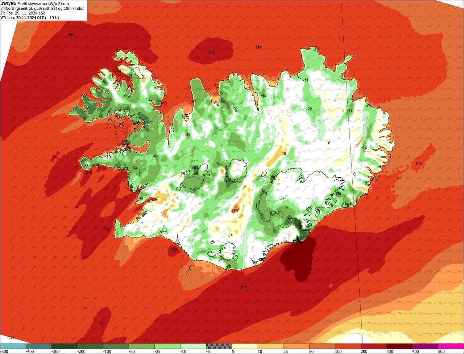Click the '-86' value beside the glacier
464x354 pixels.
[227, 180]
